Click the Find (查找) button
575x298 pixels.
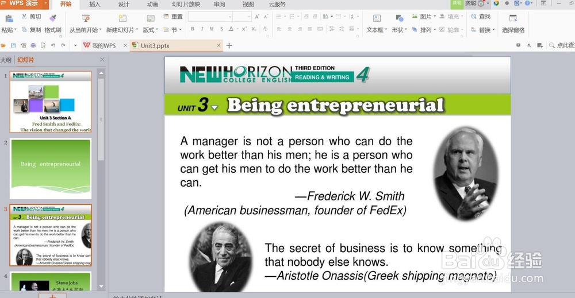(481, 17)
